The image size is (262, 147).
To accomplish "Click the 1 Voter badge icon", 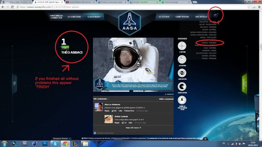I will pyautogui.click(x=182, y=46).
